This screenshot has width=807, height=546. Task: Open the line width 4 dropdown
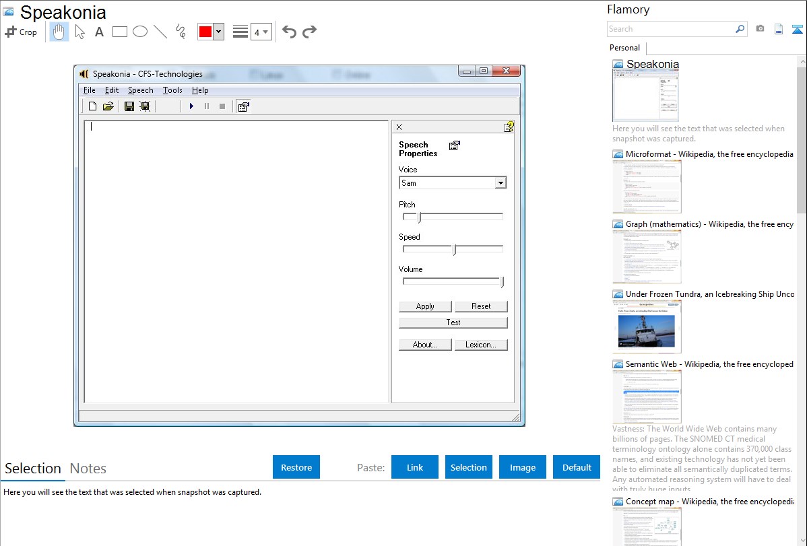point(261,32)
